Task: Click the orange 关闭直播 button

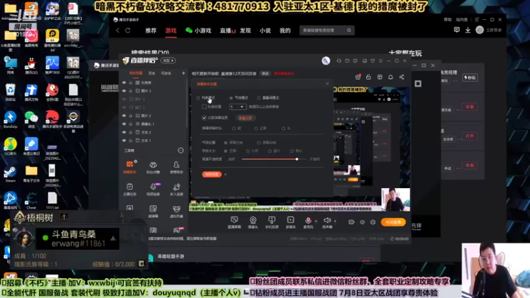Action: click(x=393, y=222)
